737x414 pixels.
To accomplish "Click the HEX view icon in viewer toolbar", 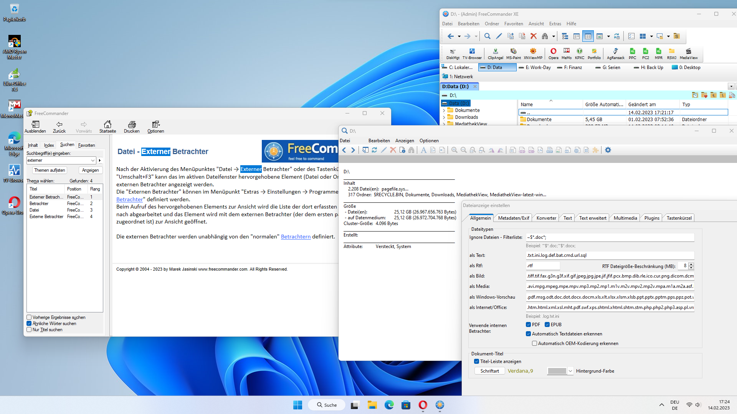I will point(531,150).
